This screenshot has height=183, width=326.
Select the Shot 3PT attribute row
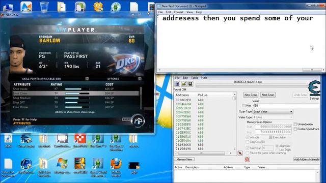point(76,103)
